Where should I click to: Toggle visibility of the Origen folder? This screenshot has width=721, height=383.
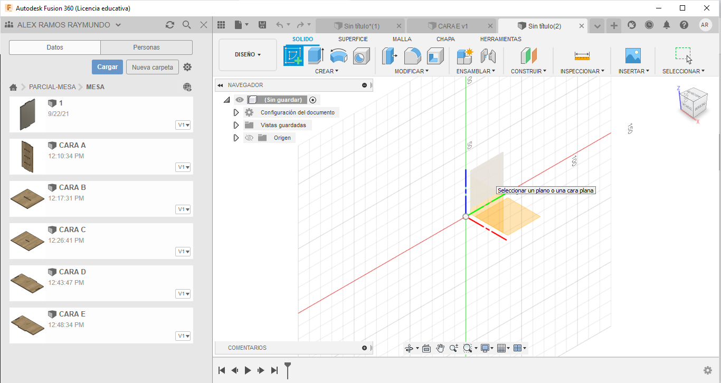[249, 138]
